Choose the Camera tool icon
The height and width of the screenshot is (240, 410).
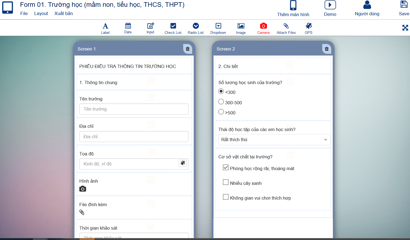point(263,28)
